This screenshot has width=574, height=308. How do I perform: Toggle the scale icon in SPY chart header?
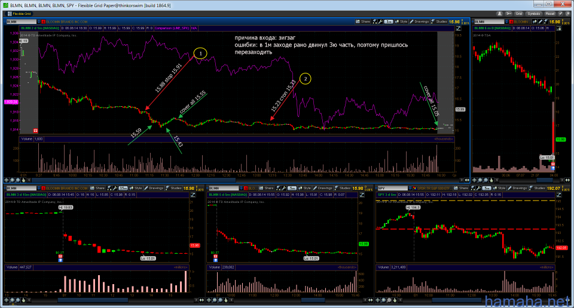tap(558, 195)
